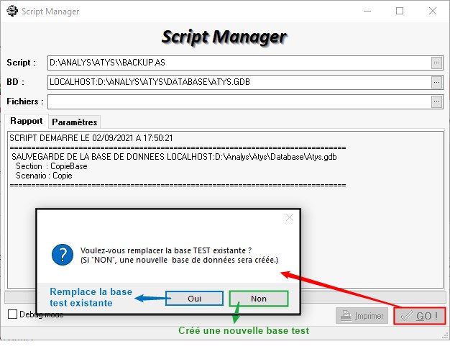Open the Paramètres tab
This screenshot has height=349, width=450.
click(75, 122)
